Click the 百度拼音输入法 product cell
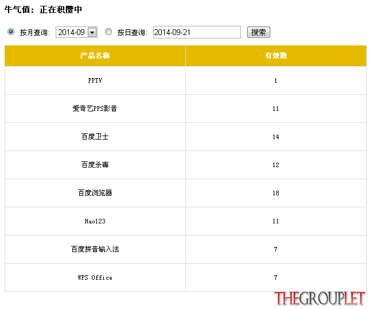Viewport: 369px width, 309px height. point(95,249)
